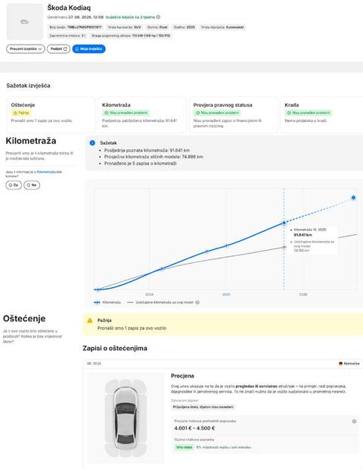The image size is (363, 469).
Task: Open Provjera pravnog statusa summary card
Action: (x=234, y=114)
